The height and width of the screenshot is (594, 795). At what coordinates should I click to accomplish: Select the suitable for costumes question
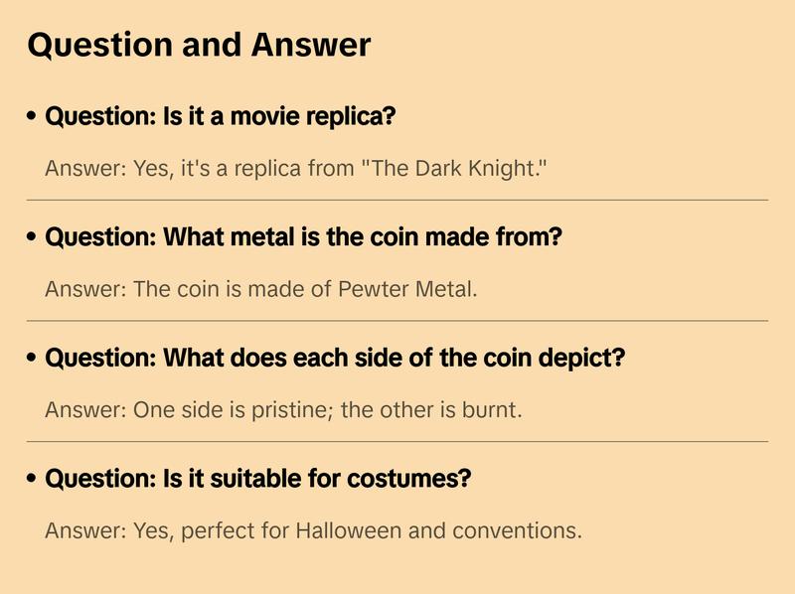258,479
